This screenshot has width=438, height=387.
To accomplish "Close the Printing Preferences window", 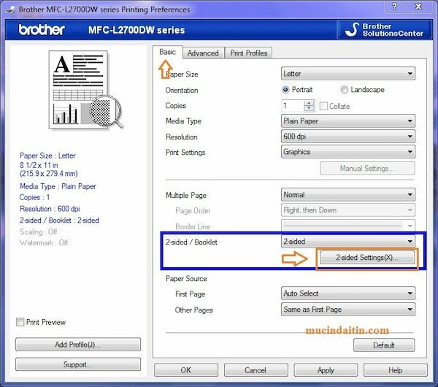I will click(418, 6).
